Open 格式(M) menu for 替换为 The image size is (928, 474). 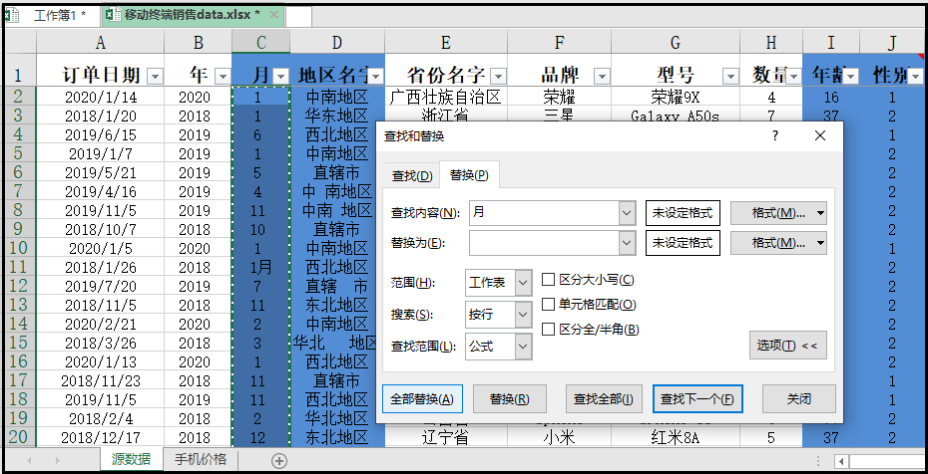coord(778,243)
